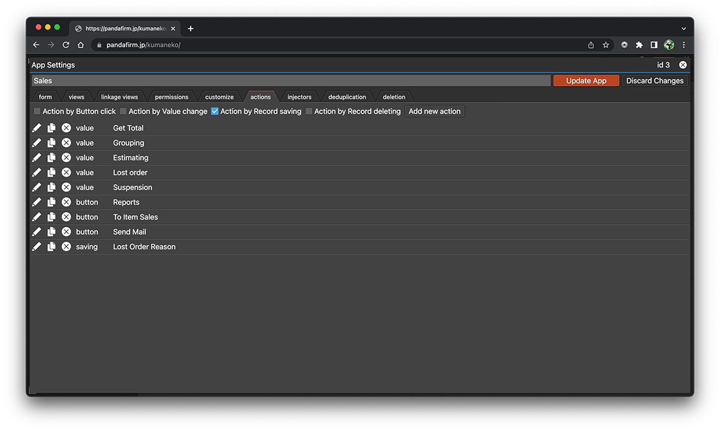The image size is (720, 431).
Task: Remove the Send Mail action
Action: 66,232
